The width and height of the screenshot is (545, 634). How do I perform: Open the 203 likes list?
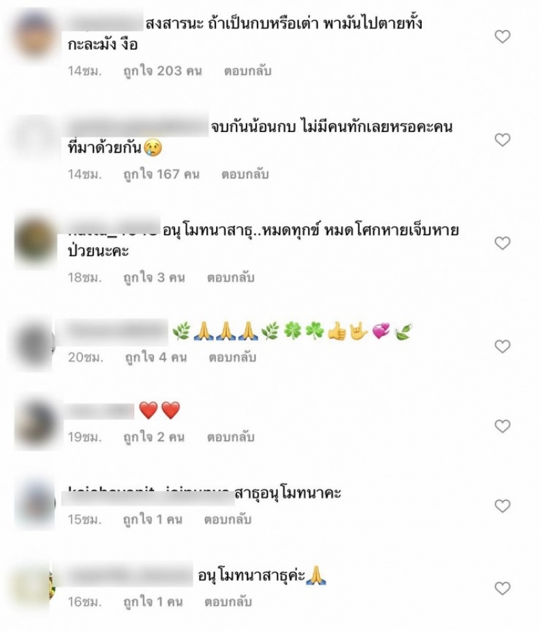click(162, 71)
